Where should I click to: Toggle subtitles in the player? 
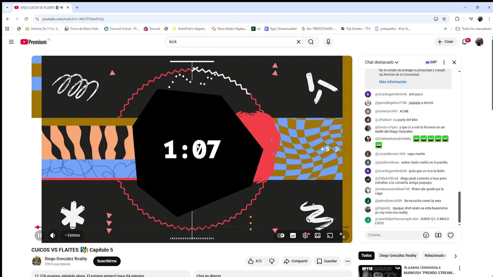point(293,235)
